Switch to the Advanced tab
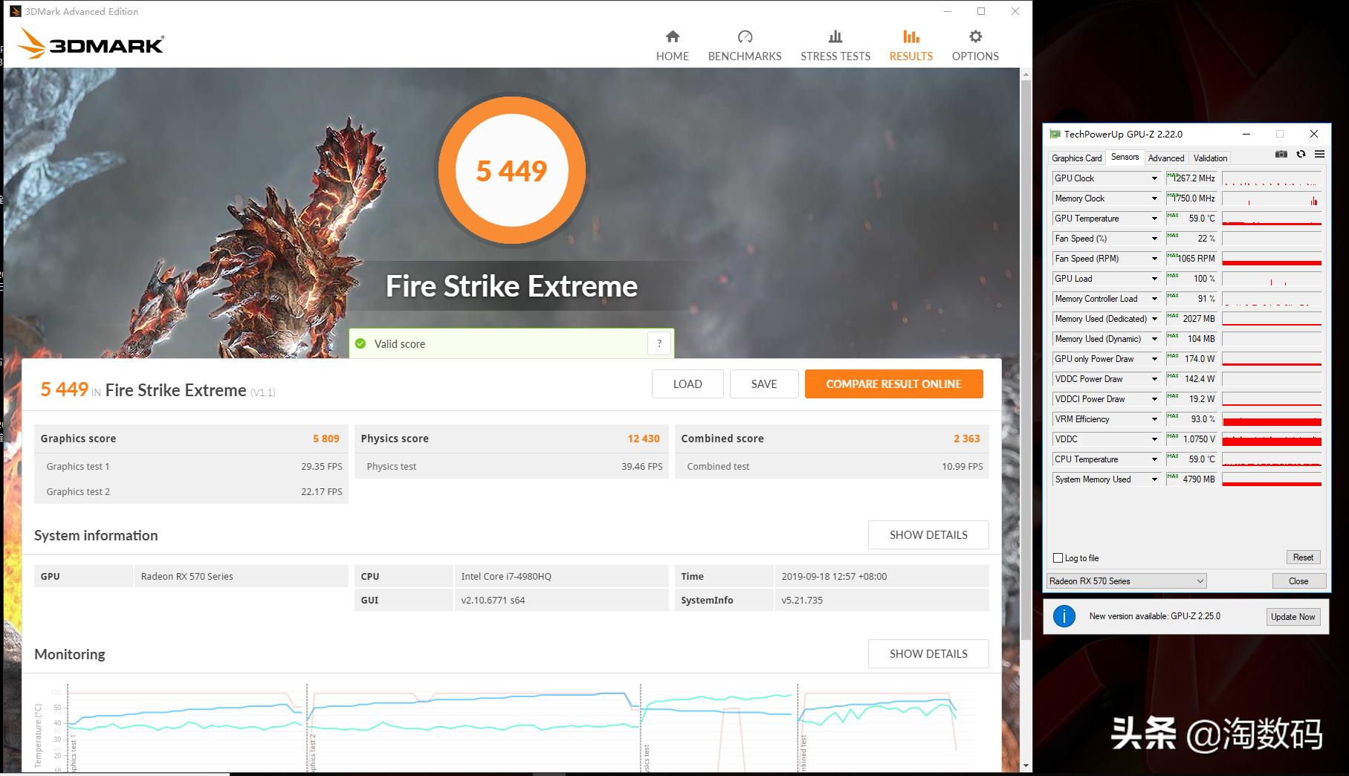The image size is (1349, 776). tap(1165, 158)
